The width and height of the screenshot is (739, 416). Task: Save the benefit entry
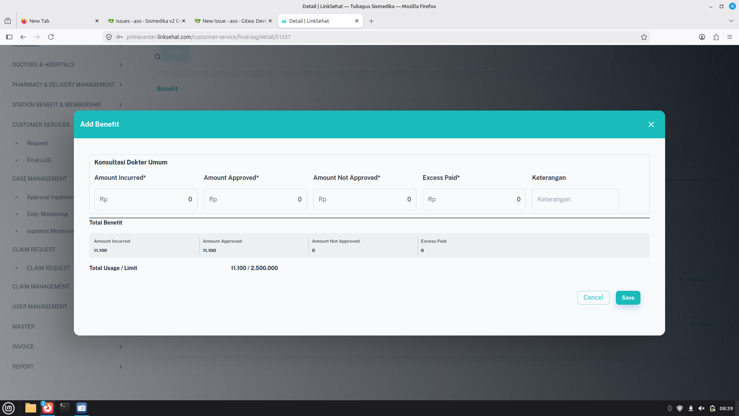(x=628, y=298)
